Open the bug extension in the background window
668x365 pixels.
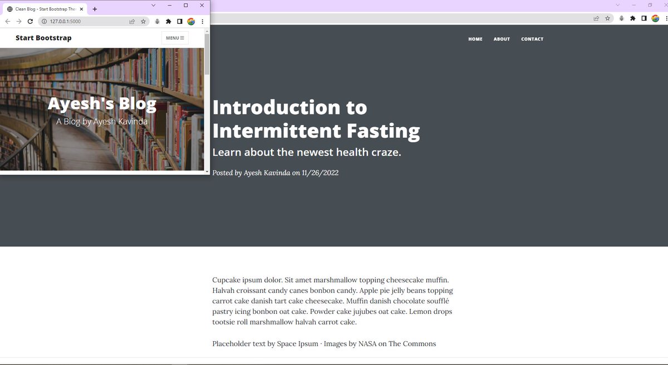coord(621,18)
